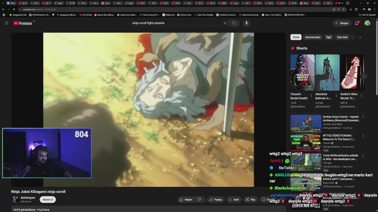Click the 244 B görüntüleme text

[x=24, y=210]
